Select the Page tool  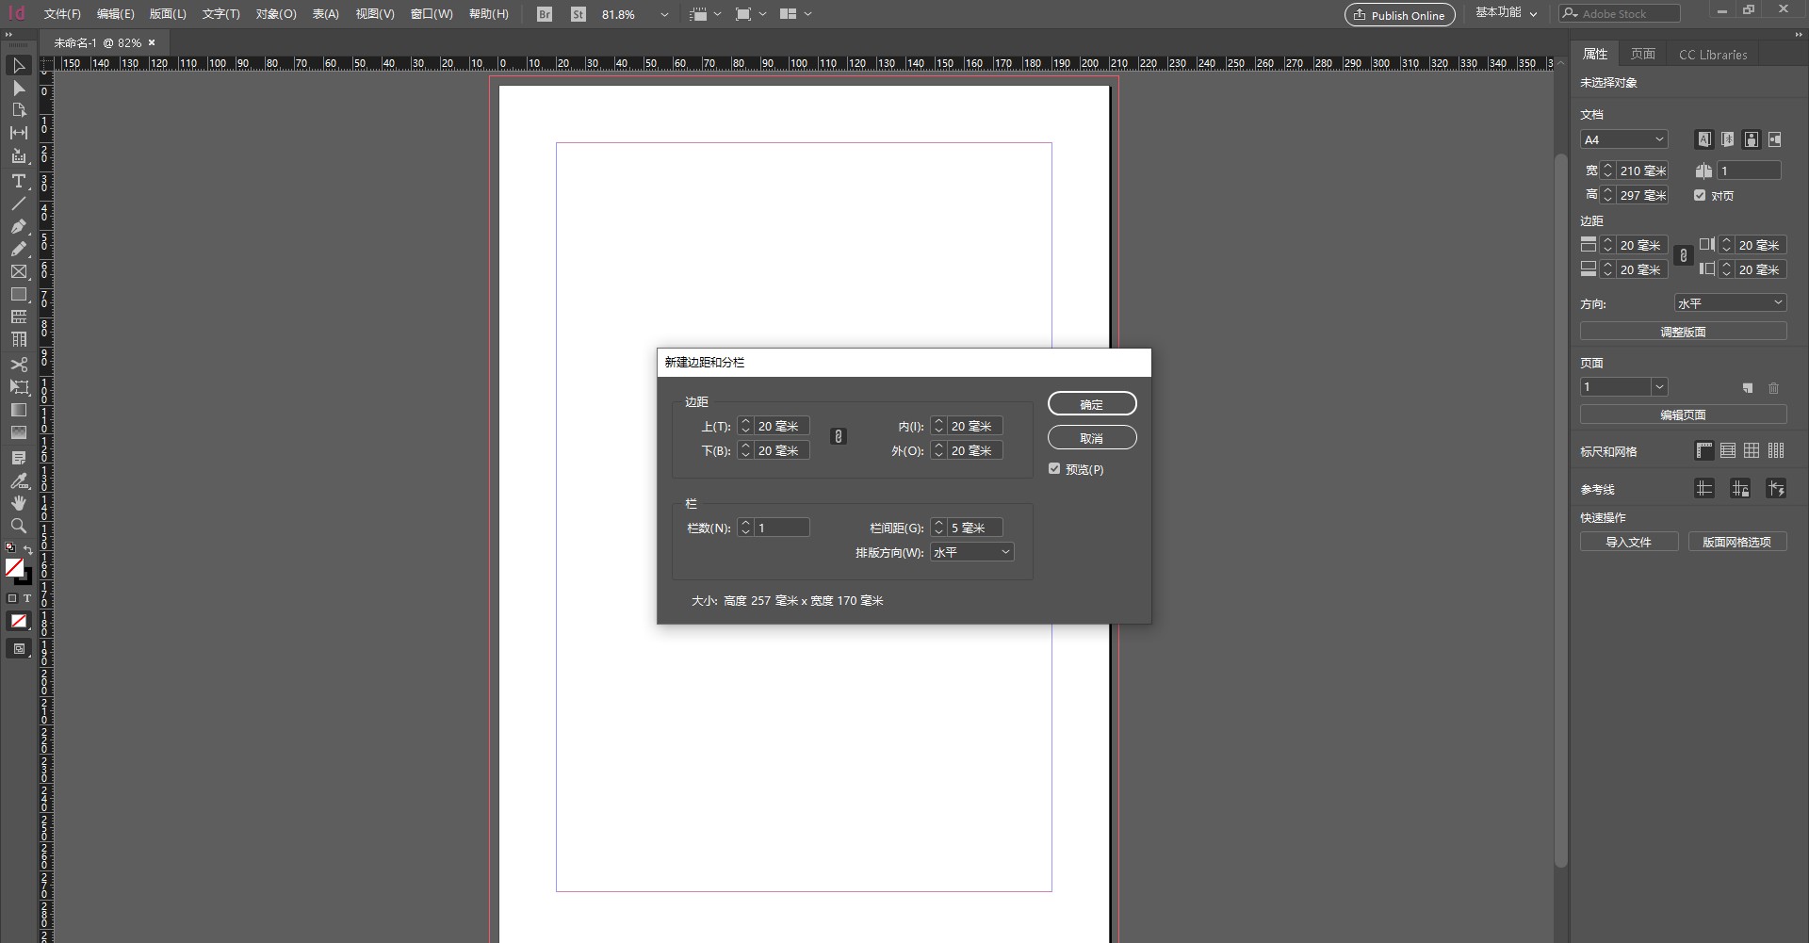tap(18, 110)
